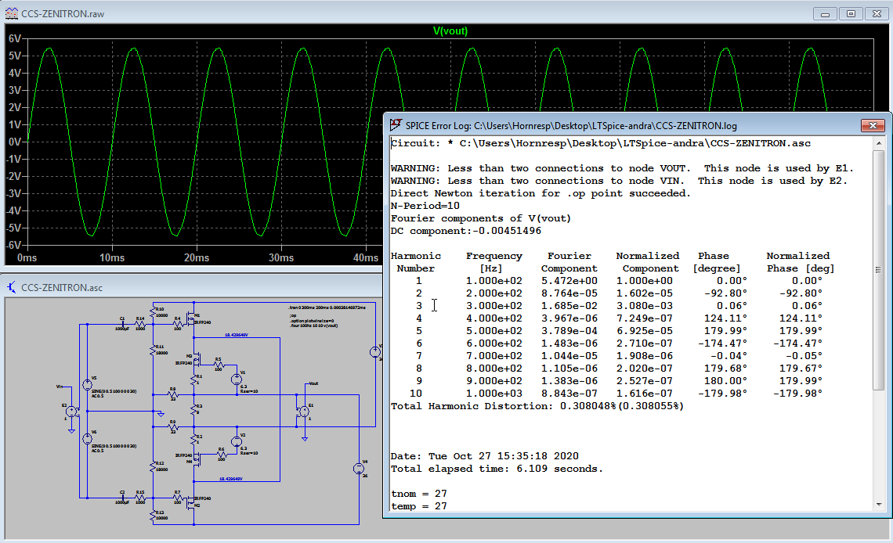Click MOSFET M3 symbol
The image size is (893, 543).
197,360
